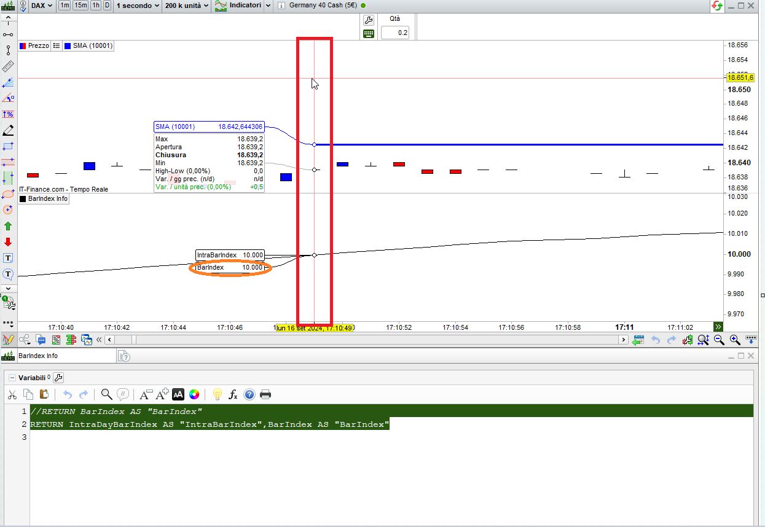This screenshot has height=527, width=765.
Task: Open the Indicatori indicators panel
Action: 242,6
